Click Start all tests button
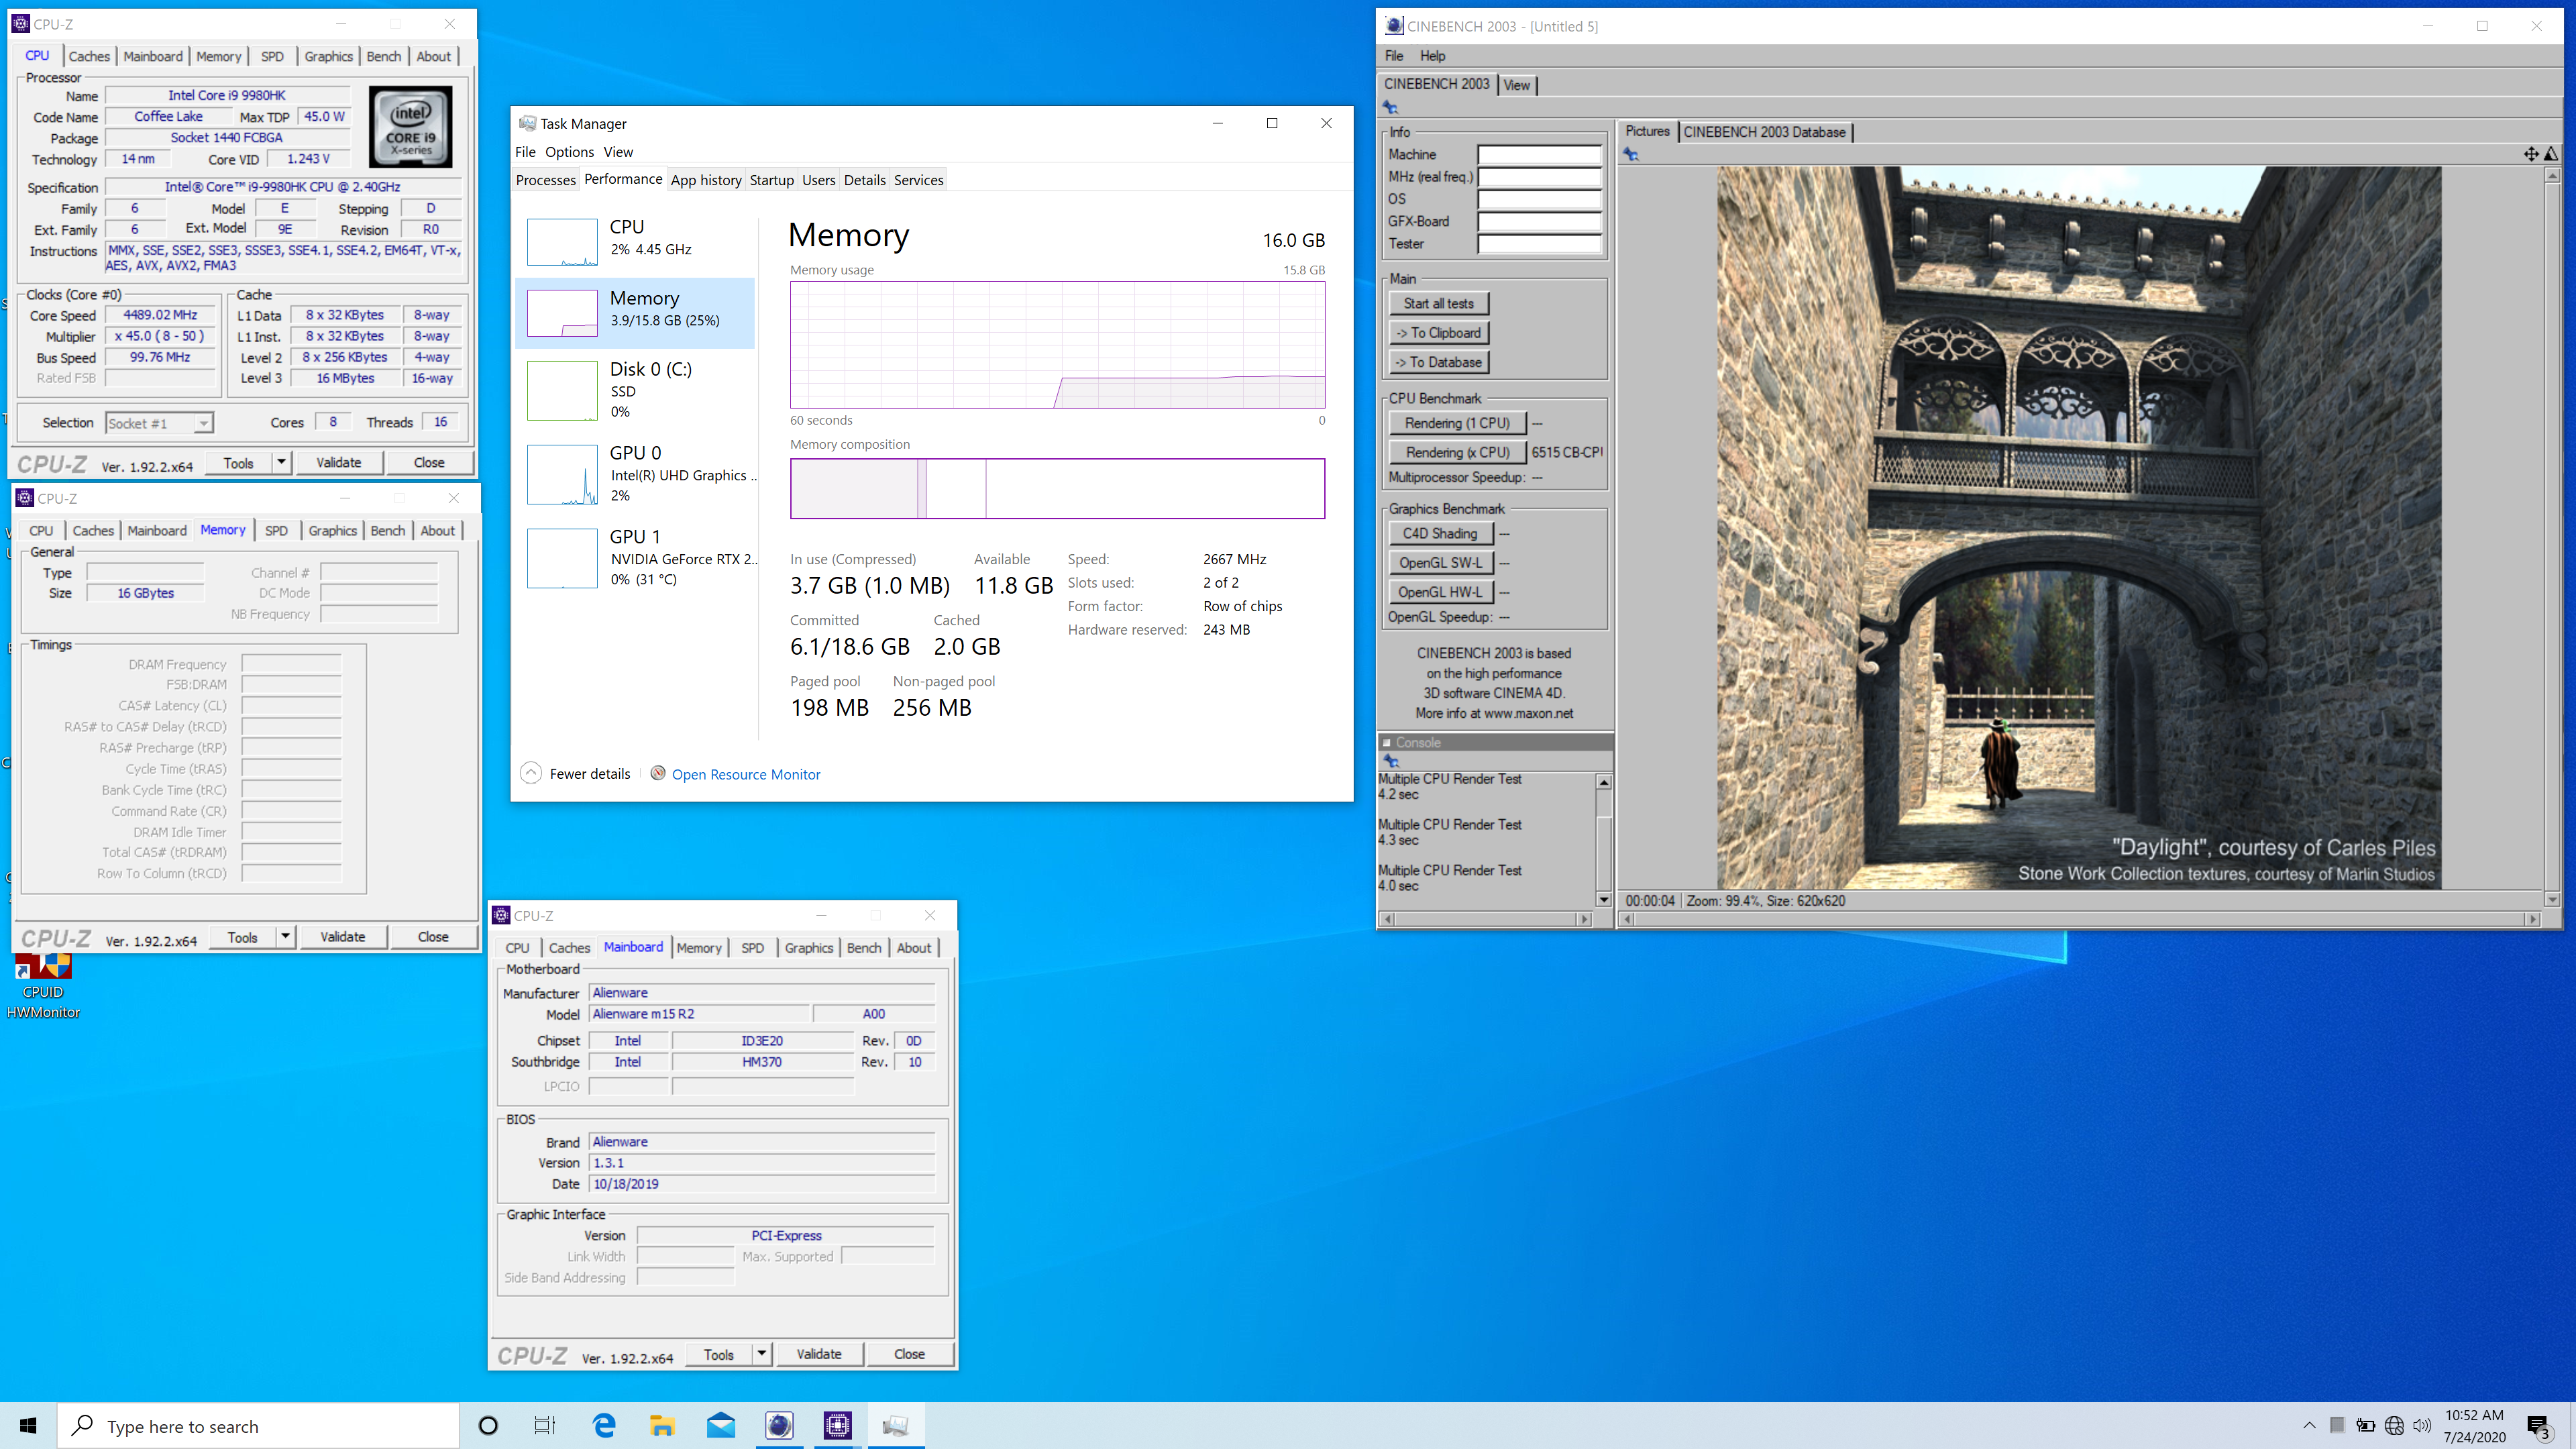 (x=1438, y=303)
